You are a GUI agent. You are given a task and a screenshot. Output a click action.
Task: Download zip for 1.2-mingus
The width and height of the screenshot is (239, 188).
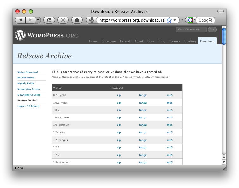pos(119,140)
